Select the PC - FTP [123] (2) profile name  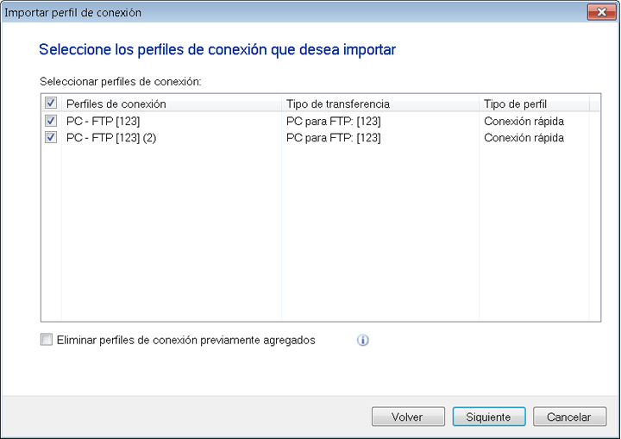tap(111, 138)
